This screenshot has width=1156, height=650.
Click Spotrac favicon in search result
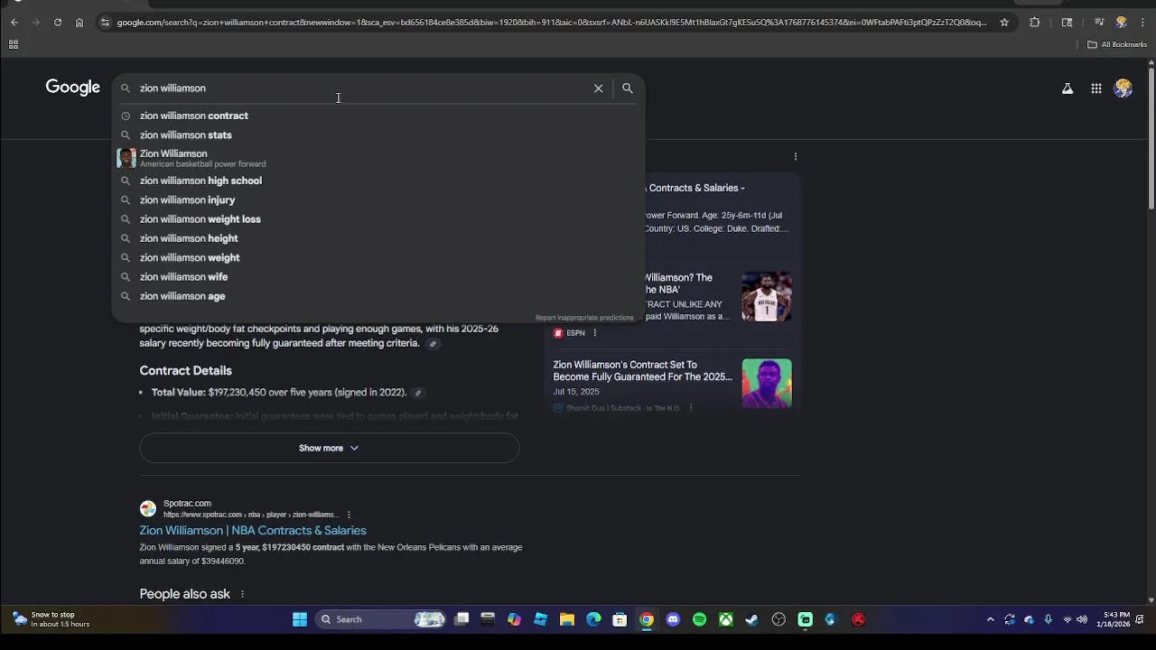tap(148, 509)
